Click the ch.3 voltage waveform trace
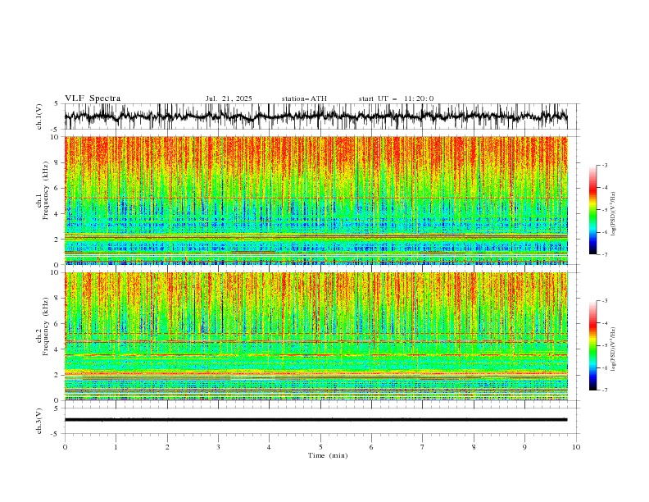The image size is (649, 502). tap(316, 420)
